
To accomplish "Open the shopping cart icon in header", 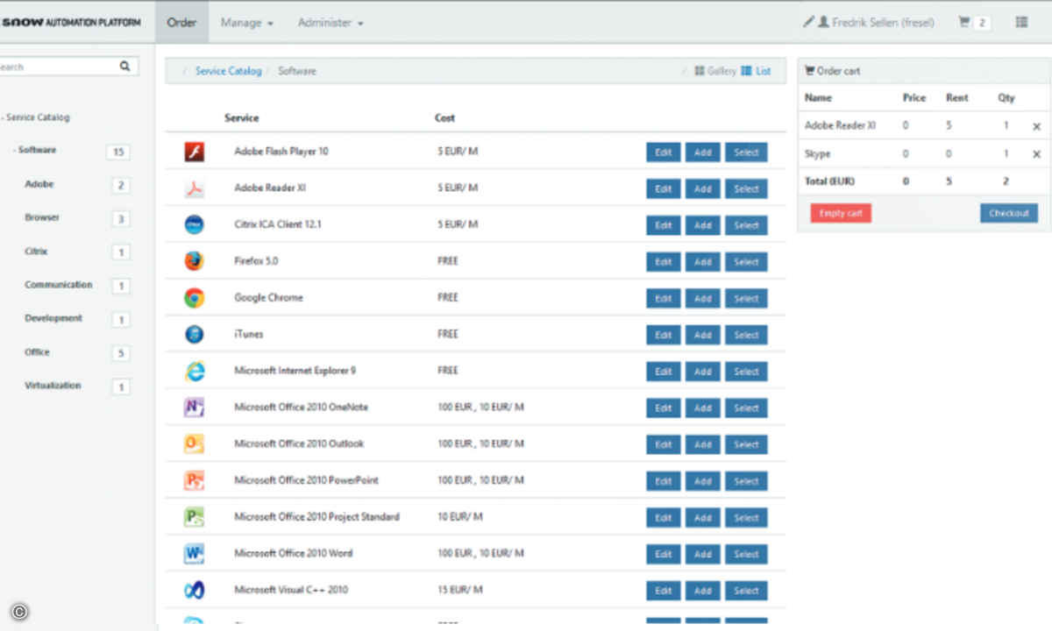I will click(964, 22).
